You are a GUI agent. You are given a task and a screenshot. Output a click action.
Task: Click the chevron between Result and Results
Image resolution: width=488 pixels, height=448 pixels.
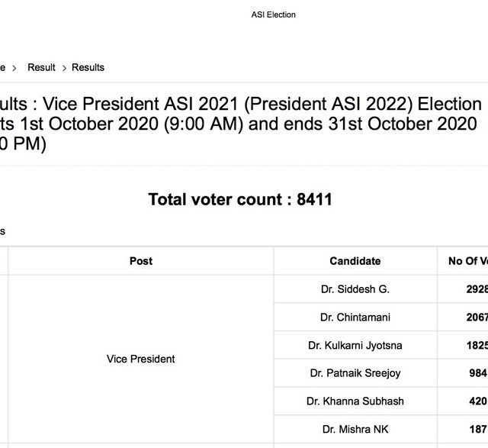pos(64,68)
